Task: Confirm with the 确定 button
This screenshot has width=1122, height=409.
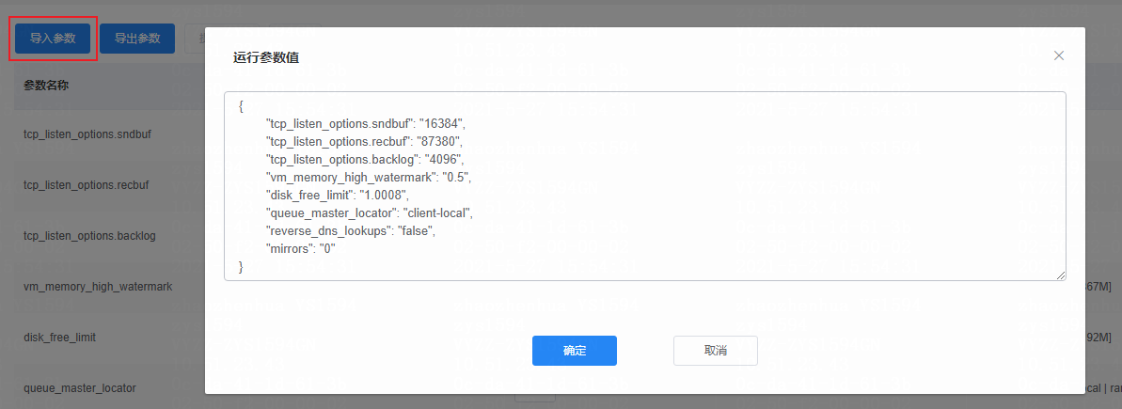Action: [575, 351]
